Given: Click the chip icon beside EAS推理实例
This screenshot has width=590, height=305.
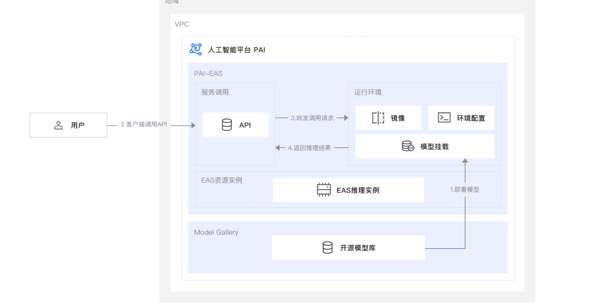Looking at the screenshot, I should pos(324,190).
